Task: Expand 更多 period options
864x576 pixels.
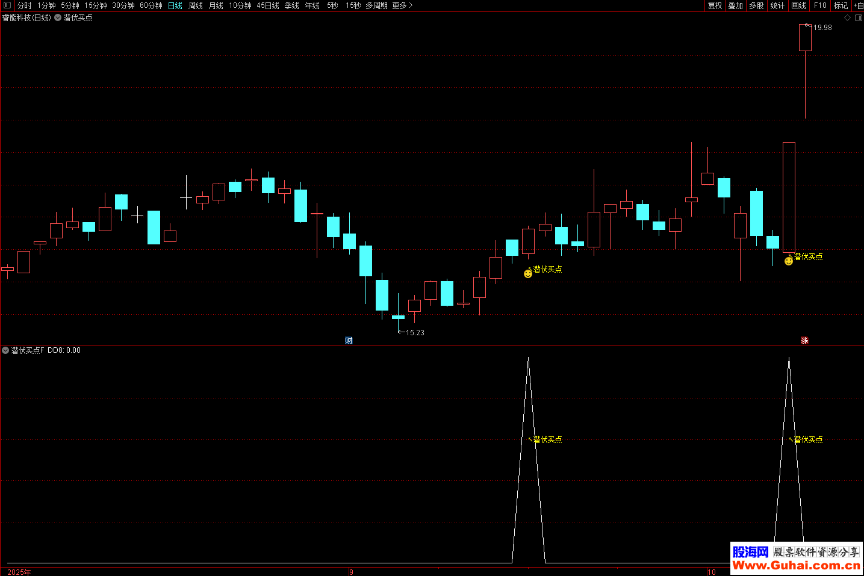Action: click(x=402, y=5)
